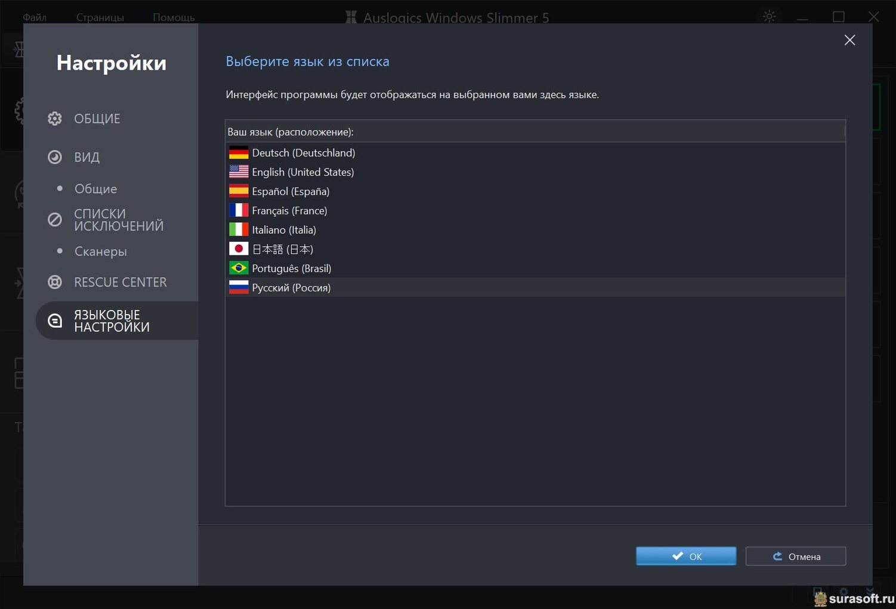Viewport: 896px width, 609px height.
Task: Click the Brazilian flag icon
Action: (239, 268)
